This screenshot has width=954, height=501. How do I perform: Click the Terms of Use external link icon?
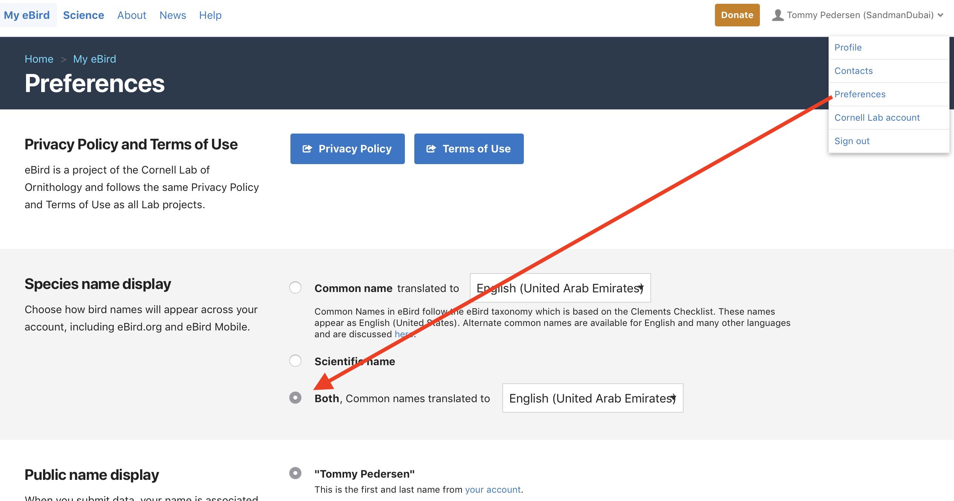431,149
